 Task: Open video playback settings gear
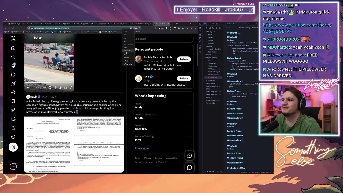(x=60, y=88)
